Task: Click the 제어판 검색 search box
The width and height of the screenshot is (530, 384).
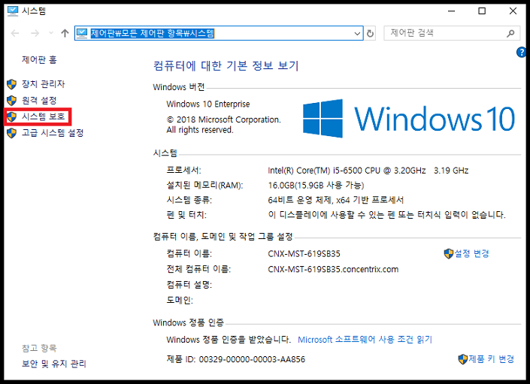Action: [x=452, y=33]
